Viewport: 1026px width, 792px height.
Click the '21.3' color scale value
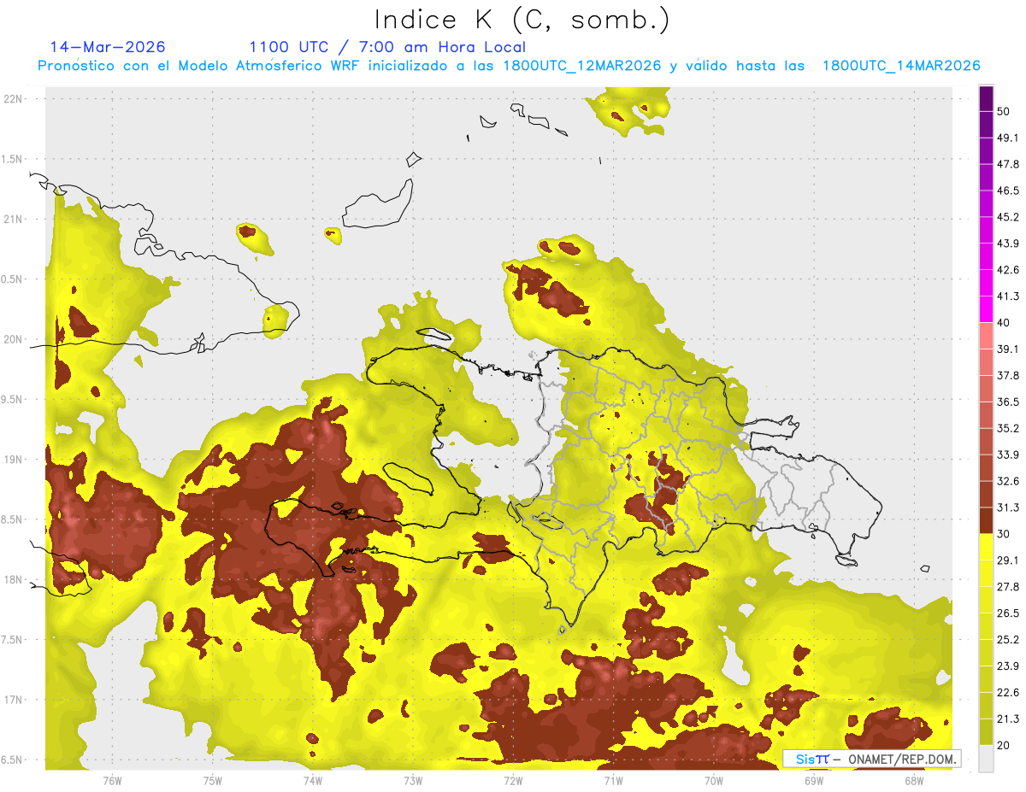point(1008,719)
